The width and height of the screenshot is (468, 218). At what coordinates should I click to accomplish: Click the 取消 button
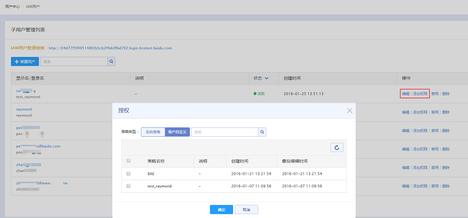click(x=246, y=209)
